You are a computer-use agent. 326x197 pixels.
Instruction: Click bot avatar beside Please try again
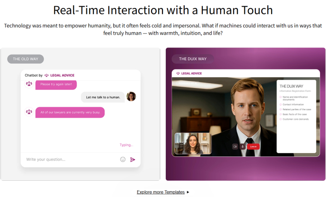click(x=29, y=84)
